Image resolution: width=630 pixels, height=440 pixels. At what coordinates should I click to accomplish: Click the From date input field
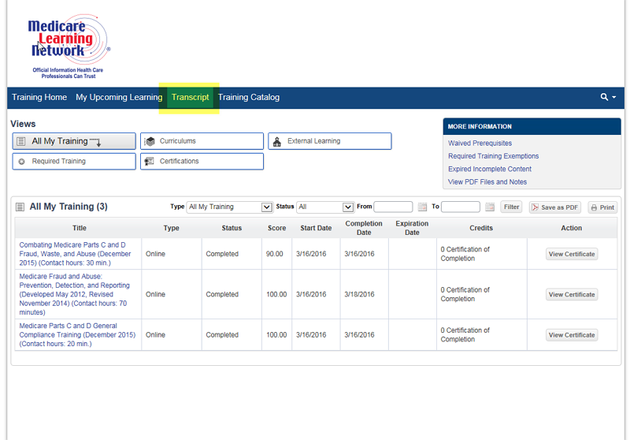[x=393, y=207]
